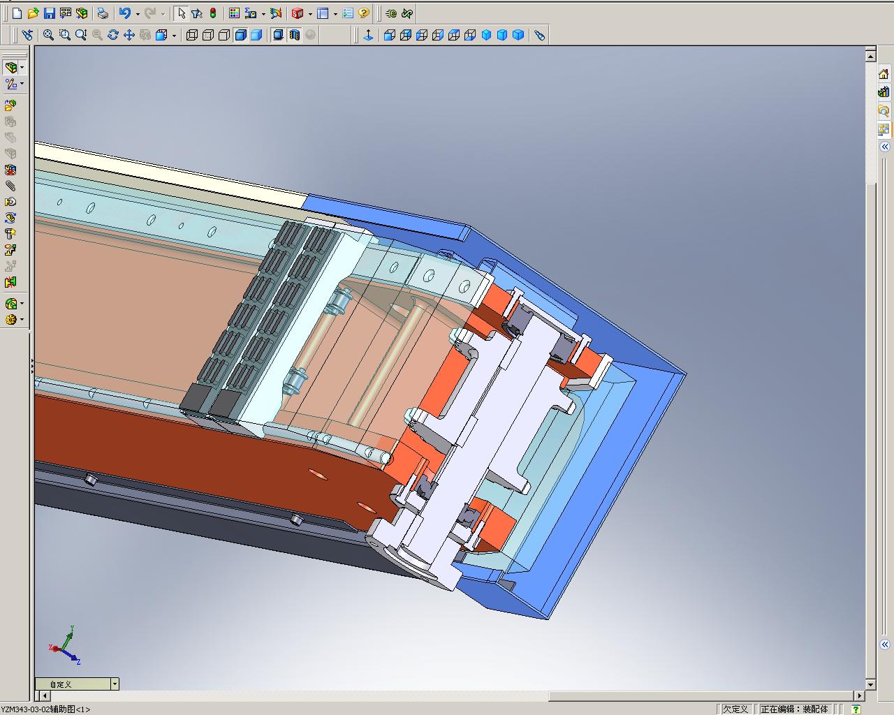Expand the View Orientation dropdown arrow
Screen dimensions: 894x715
click(x=175, y=35)
